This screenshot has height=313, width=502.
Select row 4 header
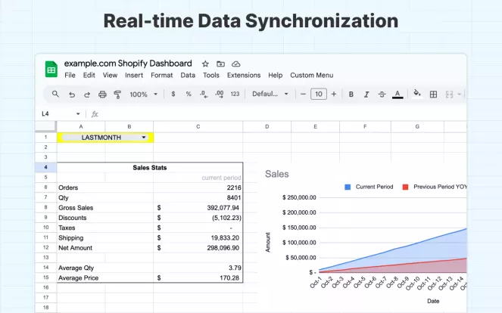[x=45, y=167]
